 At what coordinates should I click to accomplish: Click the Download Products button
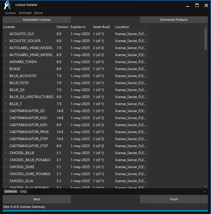point(174,20)
